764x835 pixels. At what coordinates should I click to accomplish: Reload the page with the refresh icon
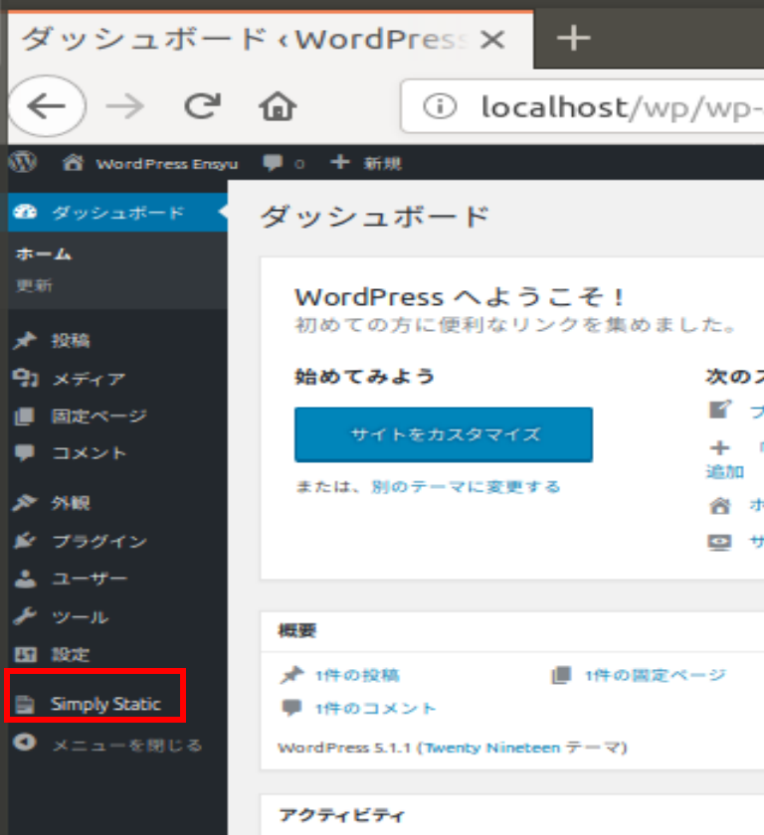click(203, 106)
